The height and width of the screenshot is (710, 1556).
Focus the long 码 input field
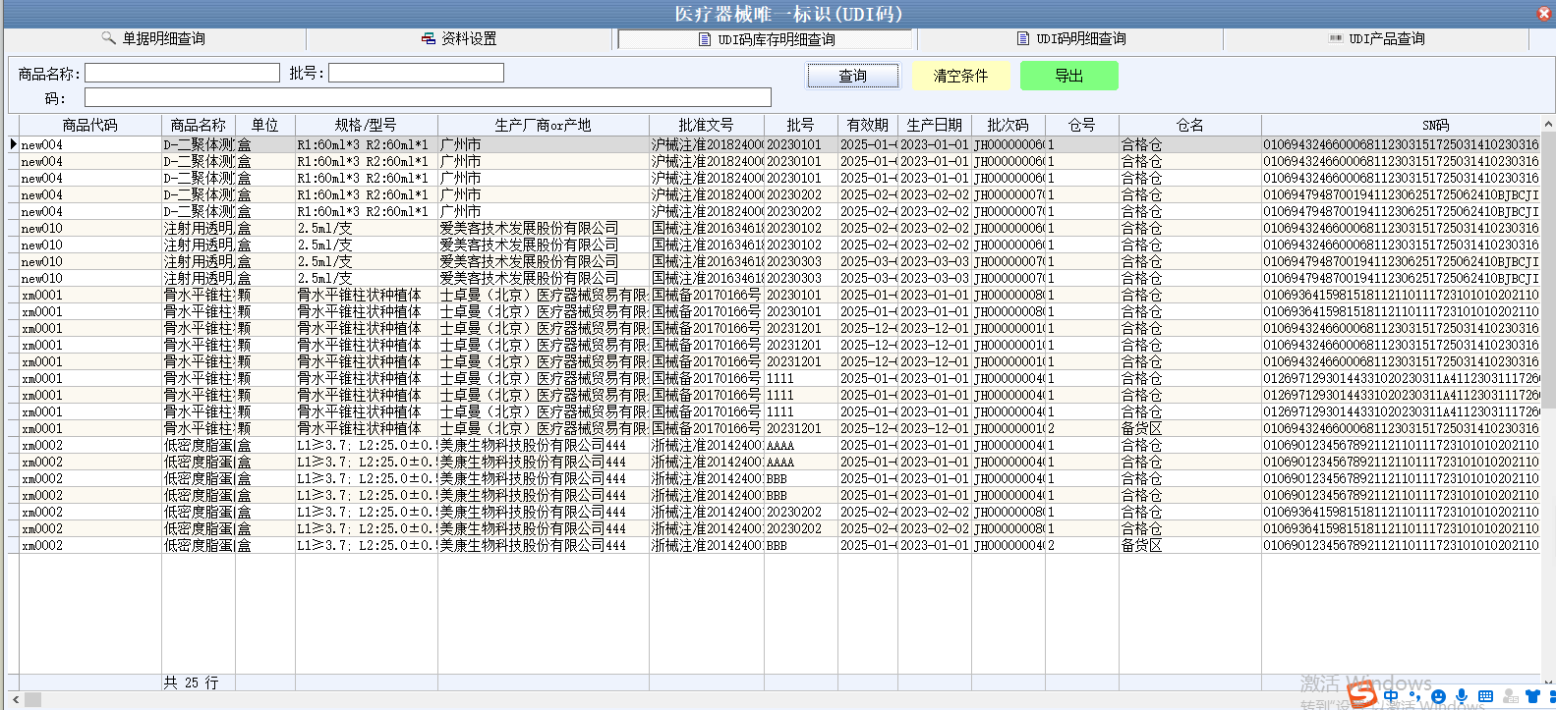[x=428, y=98]
